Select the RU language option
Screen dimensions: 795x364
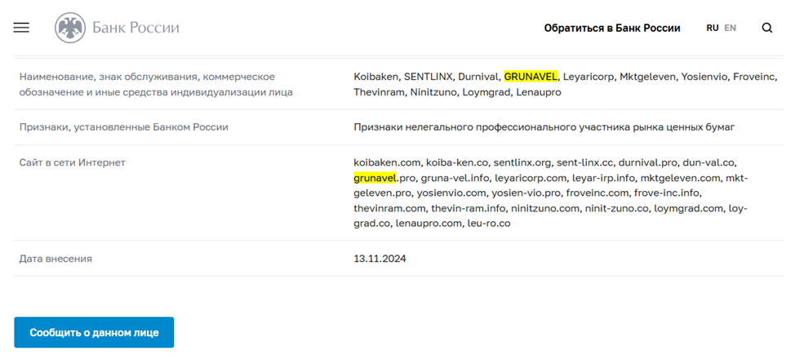(x=712, y=28)
